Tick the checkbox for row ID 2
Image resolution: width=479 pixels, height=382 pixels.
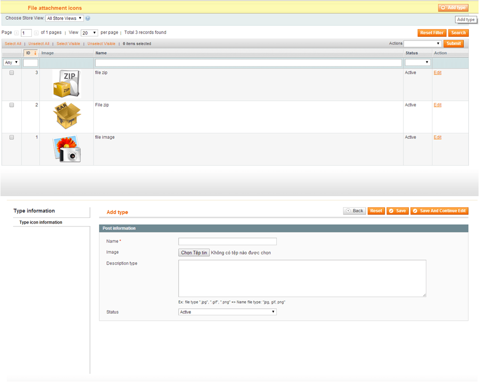(x=12, y=105)
